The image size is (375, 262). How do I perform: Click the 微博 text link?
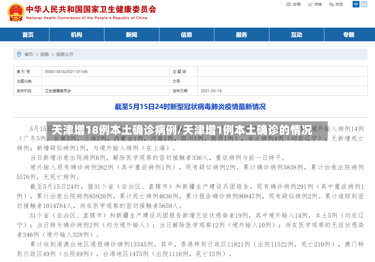[318, 4]
